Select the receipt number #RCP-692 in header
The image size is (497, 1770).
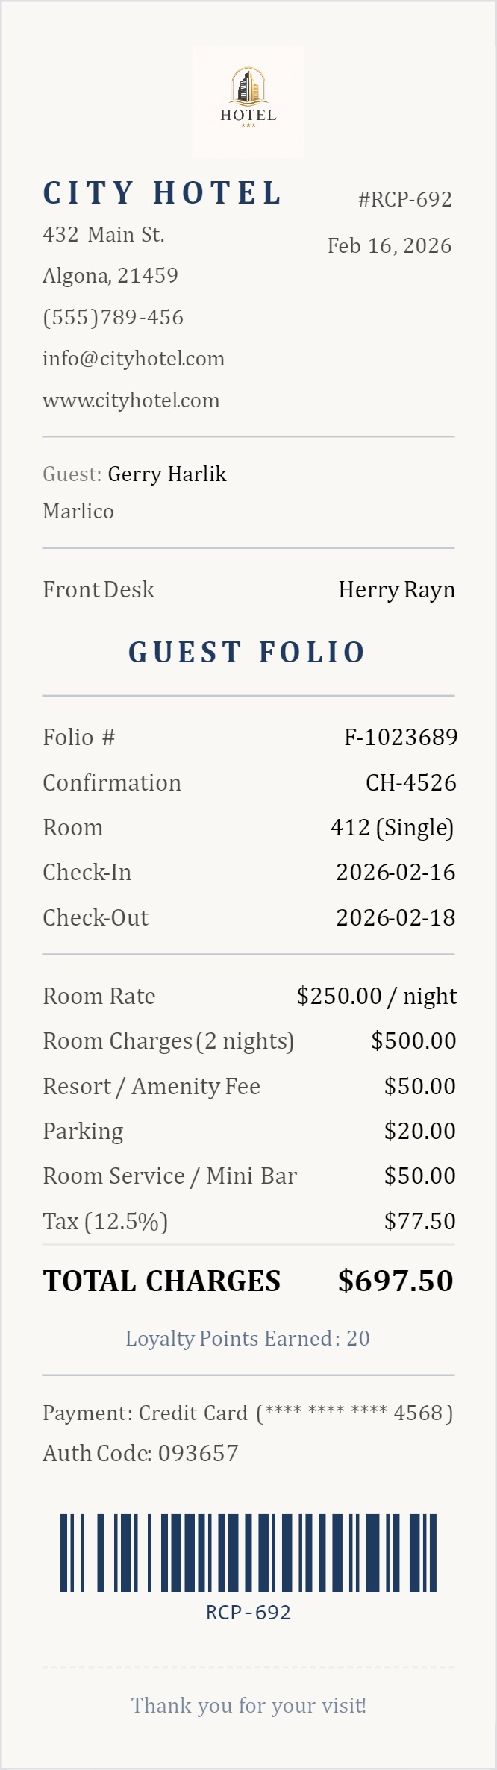tap(405, 200)
